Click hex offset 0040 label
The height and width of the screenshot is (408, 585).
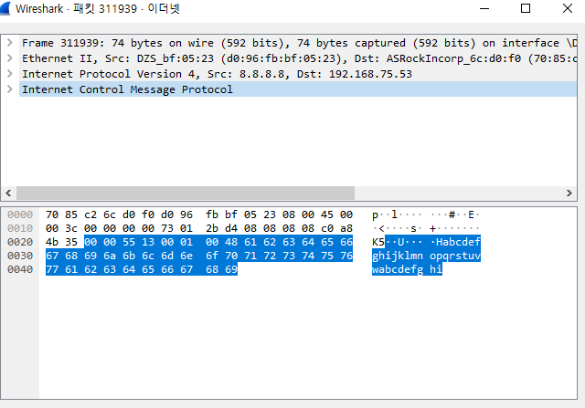20,269
